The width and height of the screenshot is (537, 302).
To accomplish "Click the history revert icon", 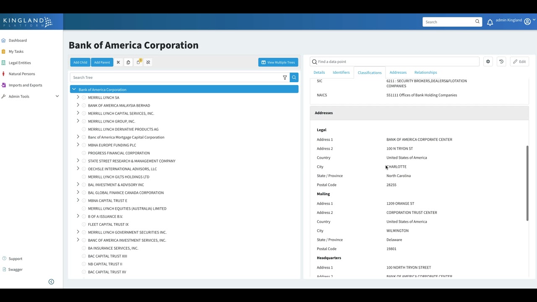I will click(501, 62).
